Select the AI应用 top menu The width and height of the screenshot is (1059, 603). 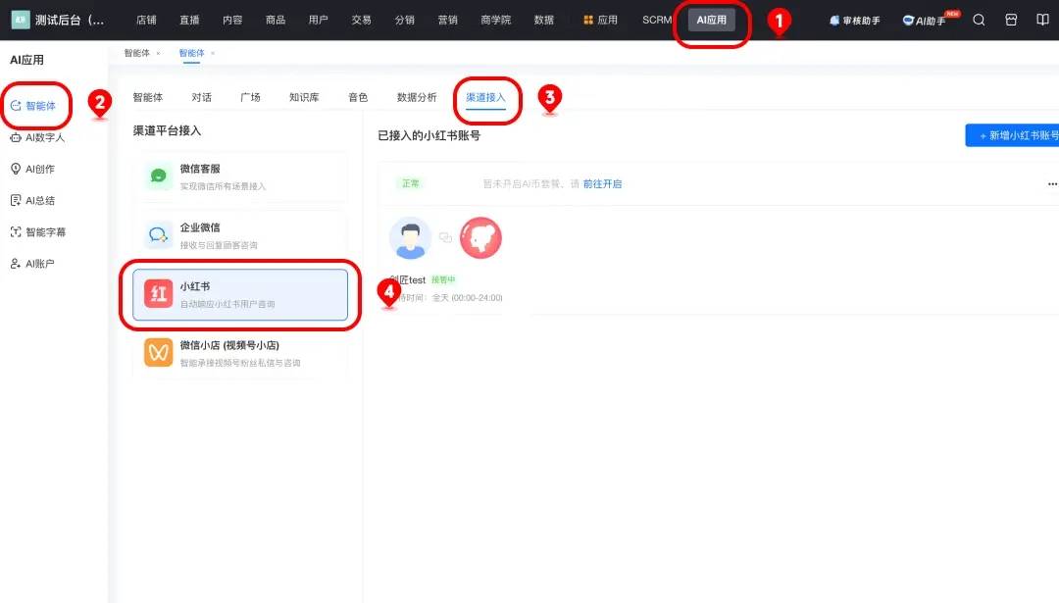[x=711, y=21]
